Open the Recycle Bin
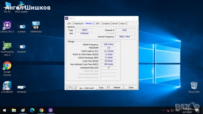 (194, 86)
